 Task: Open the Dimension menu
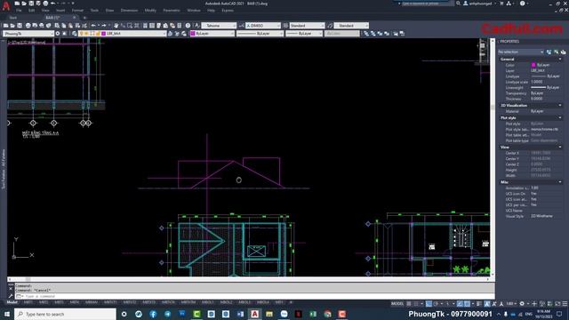[x=129, y=10]
